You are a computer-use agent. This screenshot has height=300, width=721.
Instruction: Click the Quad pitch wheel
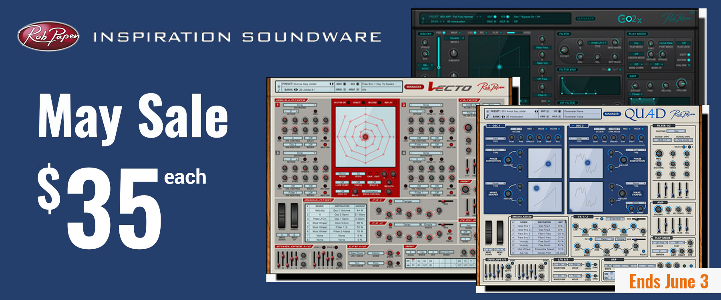tap(489, 232)
